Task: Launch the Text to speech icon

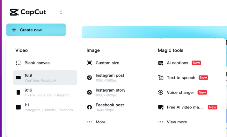Action: pyautogui.click(x=161, y=78)
